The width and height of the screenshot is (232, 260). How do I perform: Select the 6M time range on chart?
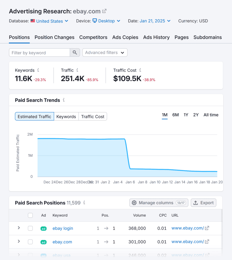[x=175, y=115]
